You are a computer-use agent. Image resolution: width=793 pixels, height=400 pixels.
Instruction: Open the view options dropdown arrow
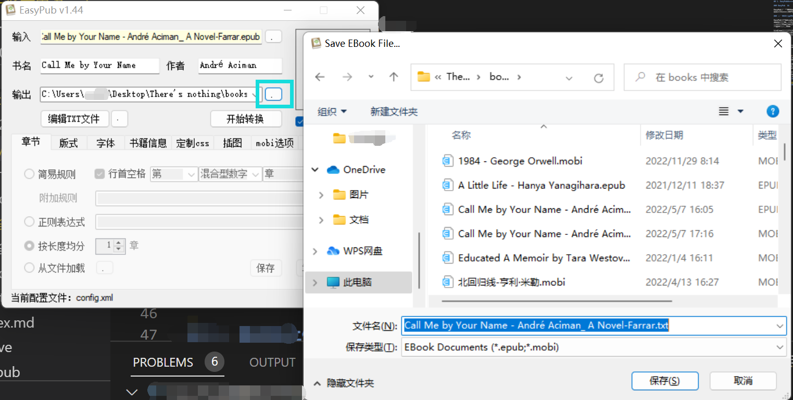click(740, 111)
